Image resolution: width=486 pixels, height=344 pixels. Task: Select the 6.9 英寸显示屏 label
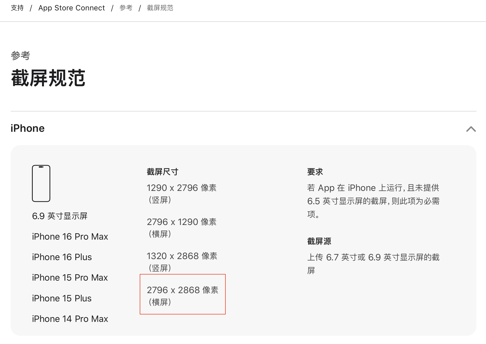(x=60, y=216)
